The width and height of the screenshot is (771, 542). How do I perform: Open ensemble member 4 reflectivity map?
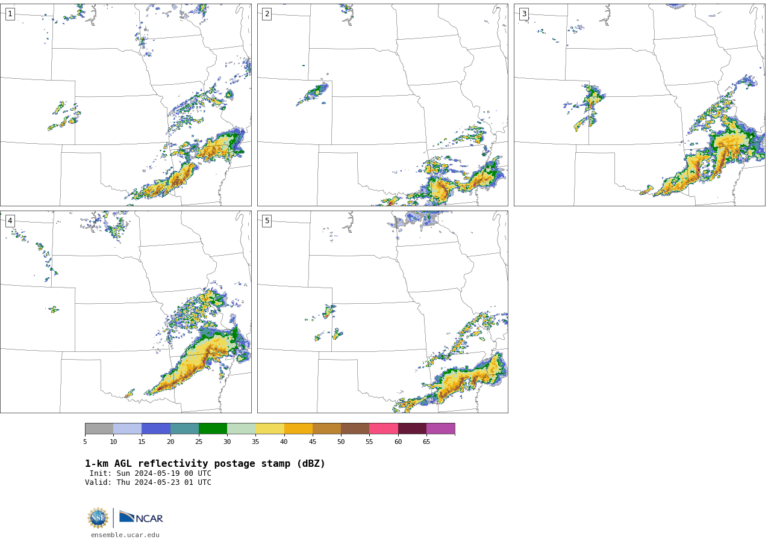[x=125, y=312]
